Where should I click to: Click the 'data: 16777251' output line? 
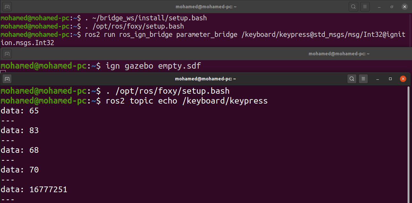click(x=35, y=189)
